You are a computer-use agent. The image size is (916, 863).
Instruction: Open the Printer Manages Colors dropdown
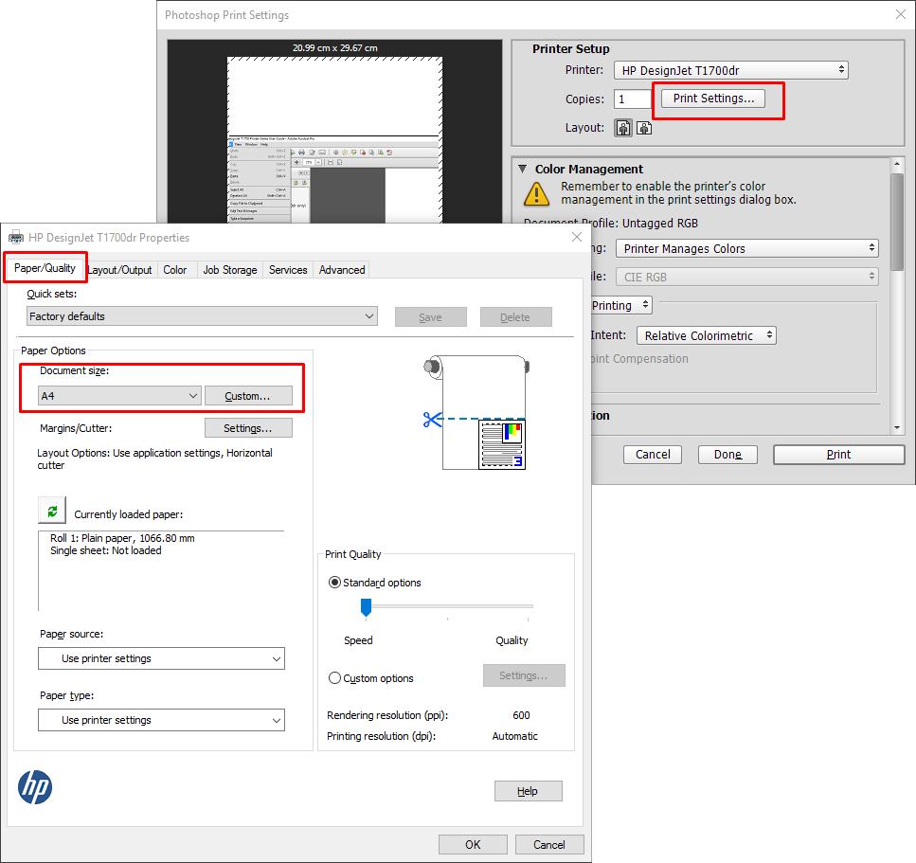click(747, 248)
